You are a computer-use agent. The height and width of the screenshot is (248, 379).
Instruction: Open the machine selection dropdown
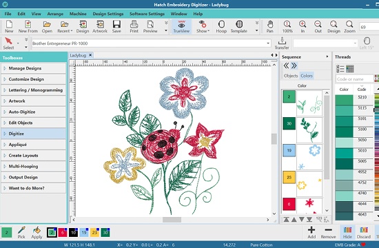[x=268, y=43]
